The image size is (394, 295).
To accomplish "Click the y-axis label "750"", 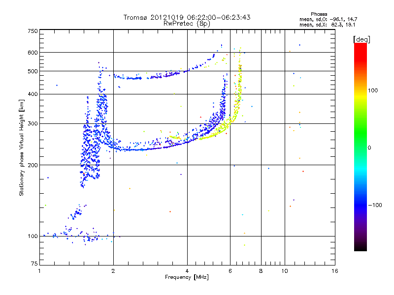I will (33, 31).
